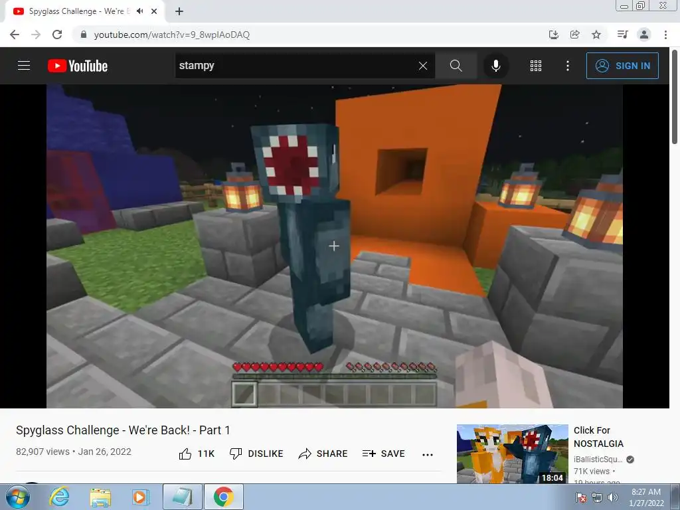Close the Spyglass Challenge tab

point(154,11)
